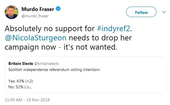This screenshot has height=105, width=170.
Task: Click the blue verified badge icon
Action: (x=58, y=9)
